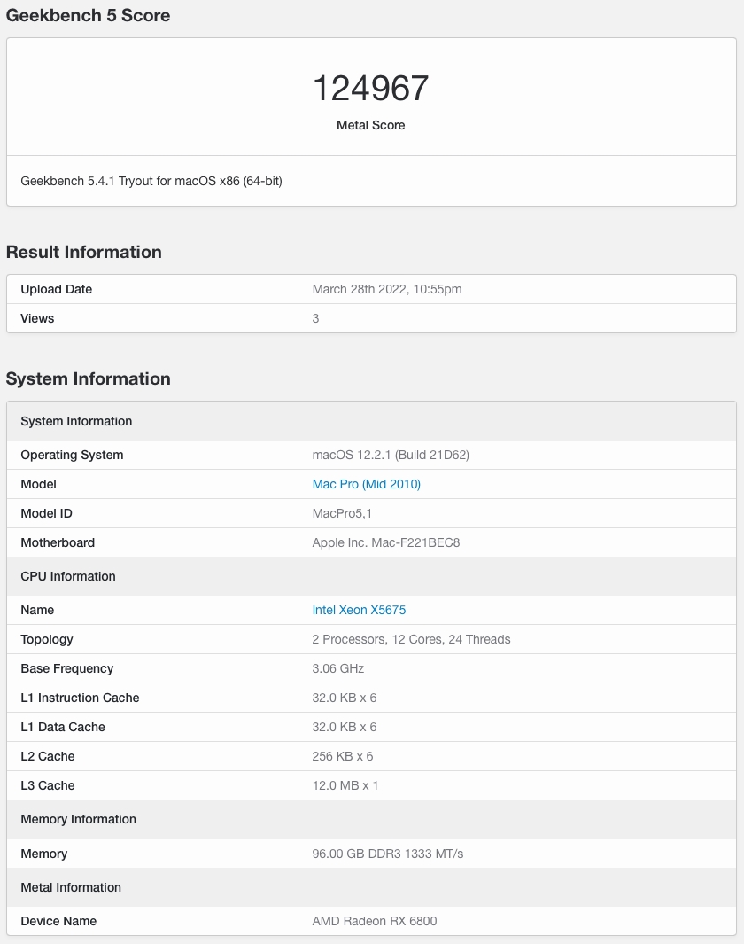Select the L2 Cache value 256 KB x 6
The image size is (744, 944).
pos(342,756)
